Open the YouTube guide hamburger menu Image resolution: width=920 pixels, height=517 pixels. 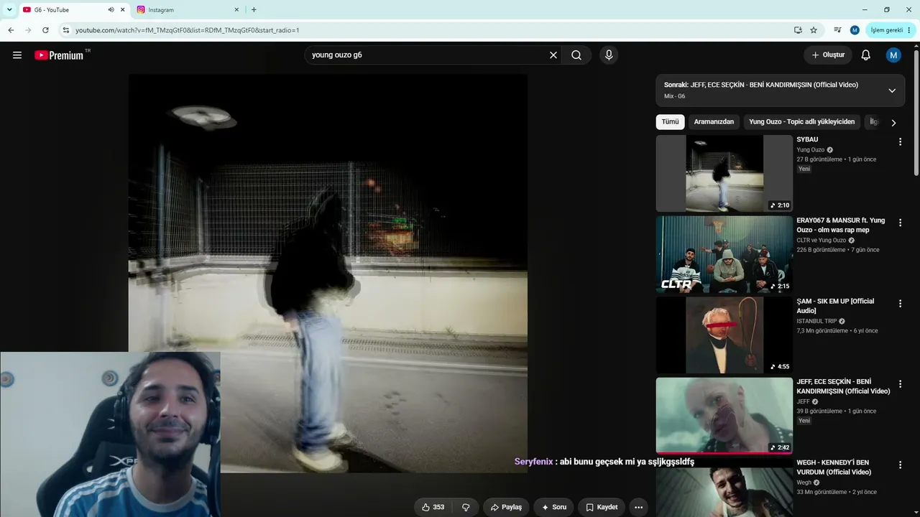pyautogui.click(x=17, y=55)
